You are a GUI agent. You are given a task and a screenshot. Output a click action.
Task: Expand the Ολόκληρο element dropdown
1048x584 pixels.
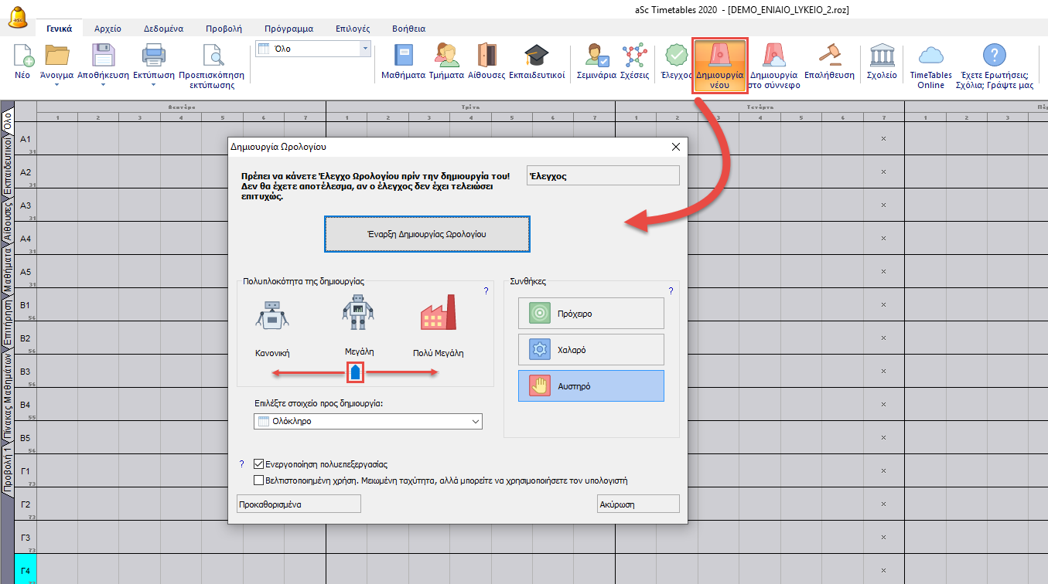tap(475, 421)
